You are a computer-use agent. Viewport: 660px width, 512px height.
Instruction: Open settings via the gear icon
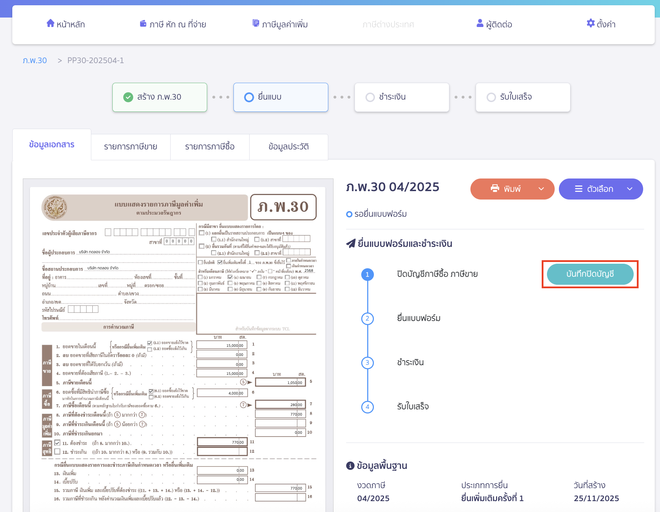tap(590, 23)
